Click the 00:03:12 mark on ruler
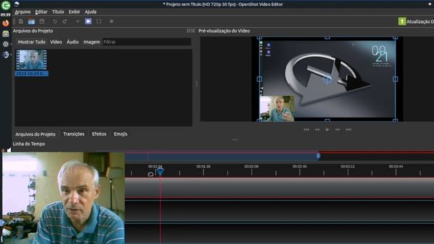This screenshot has width=434, height=244. 348,167
